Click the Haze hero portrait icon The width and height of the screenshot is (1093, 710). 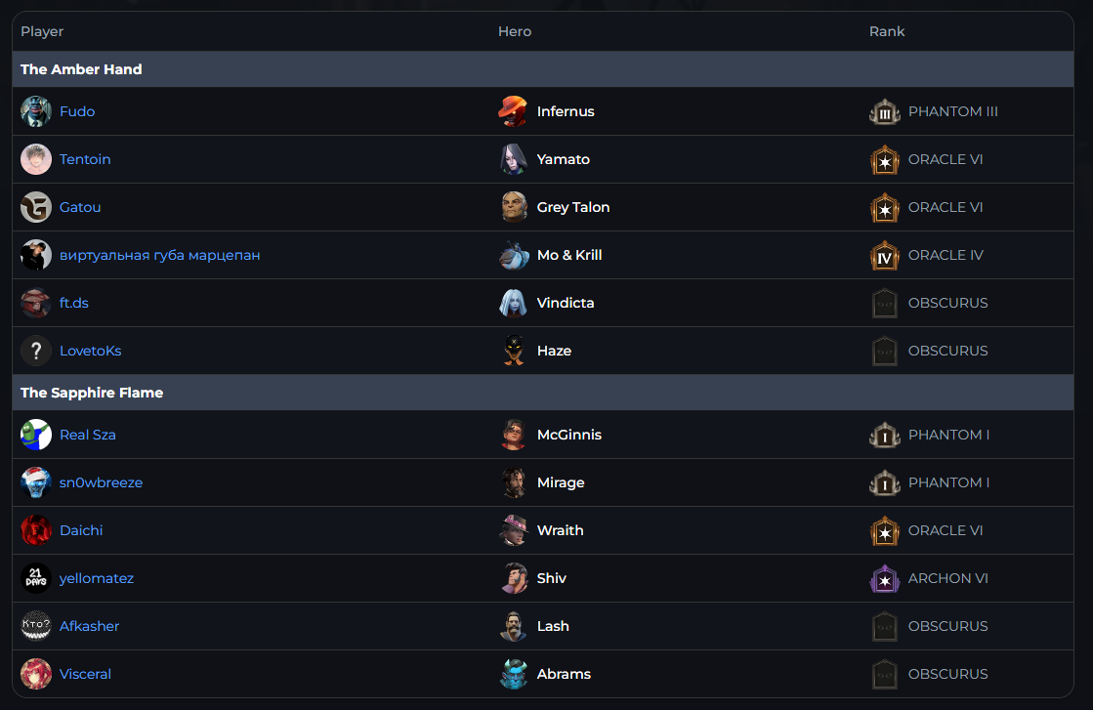coord(514,351)
